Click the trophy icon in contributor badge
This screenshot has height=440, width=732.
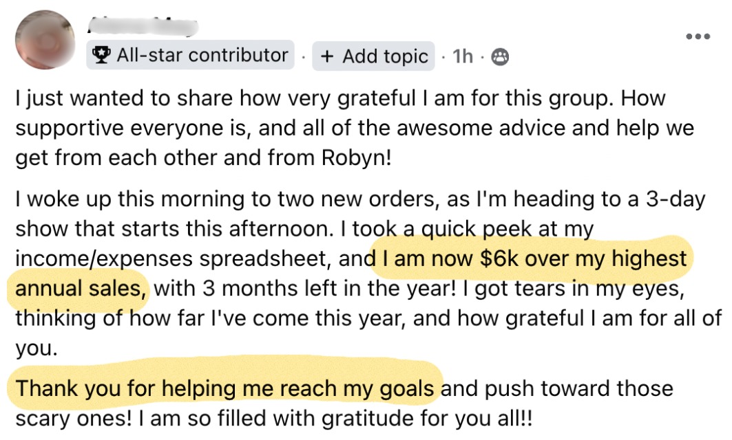[x=101, y=55]
